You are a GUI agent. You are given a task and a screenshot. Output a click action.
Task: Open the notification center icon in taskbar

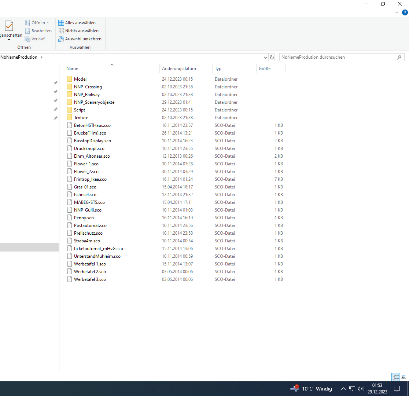[397, 389]
